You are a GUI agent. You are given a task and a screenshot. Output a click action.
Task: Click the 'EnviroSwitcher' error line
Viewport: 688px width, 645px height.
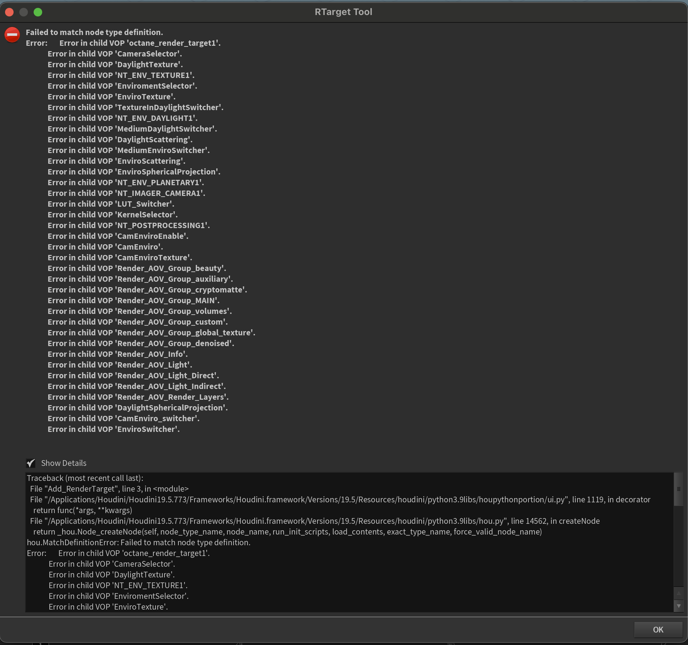pyautogui.click(x=114, y=429)
